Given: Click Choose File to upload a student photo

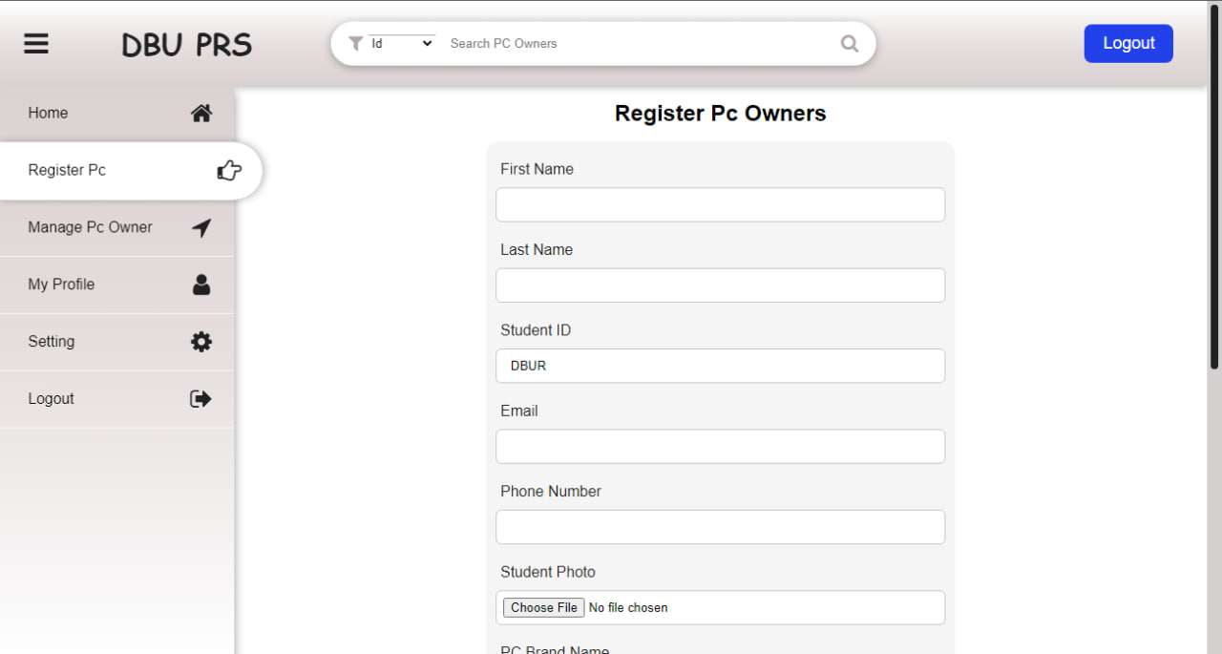Looking at the screenshot, I should 543,607.
